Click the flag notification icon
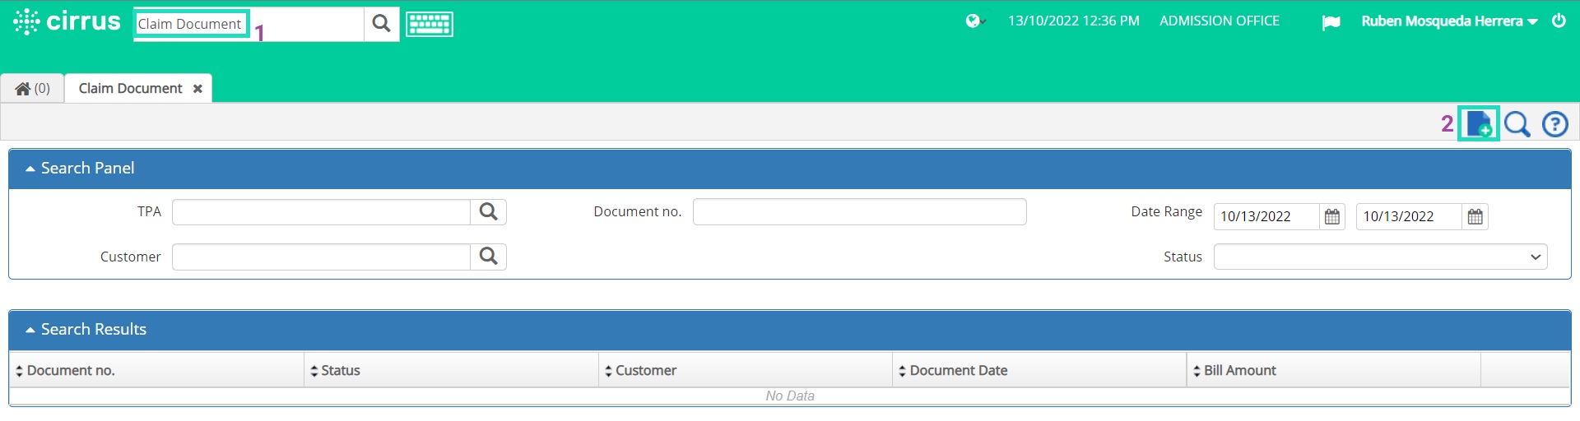 coord(1331,22)
